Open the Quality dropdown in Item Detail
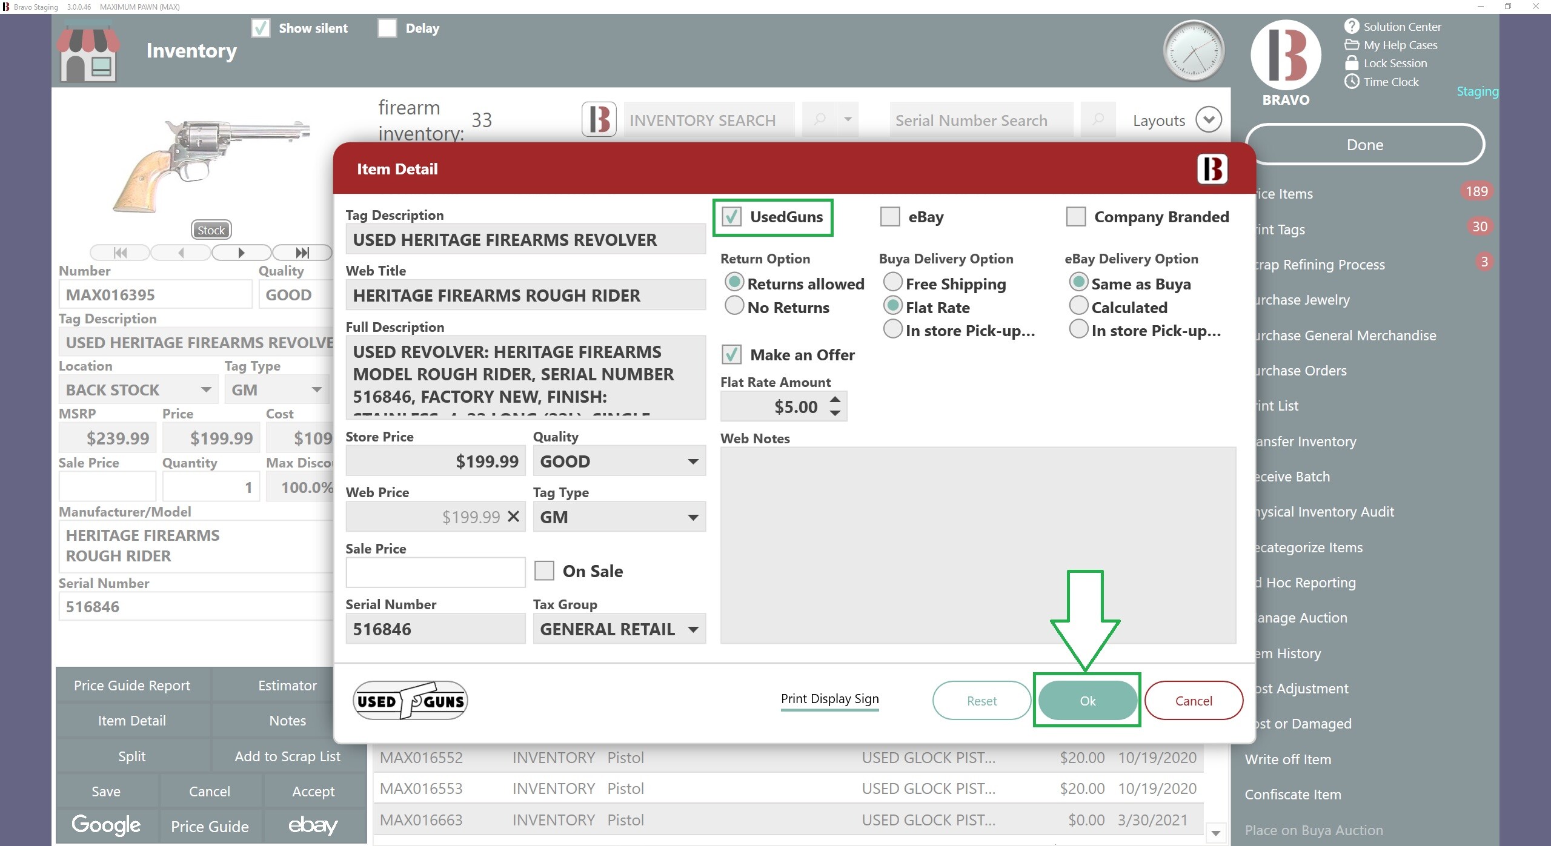 [x=693, y=461]
